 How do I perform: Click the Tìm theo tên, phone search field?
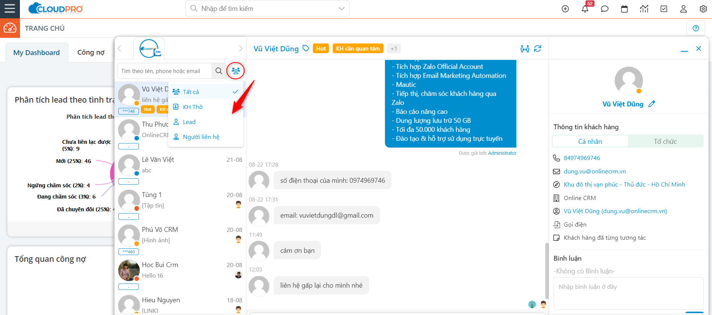(164, 71)
